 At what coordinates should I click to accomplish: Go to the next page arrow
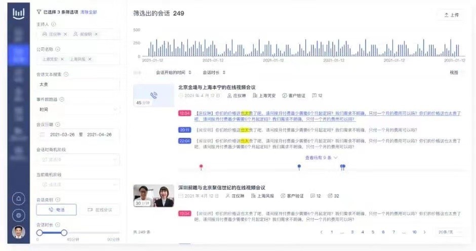click(425, 232)
